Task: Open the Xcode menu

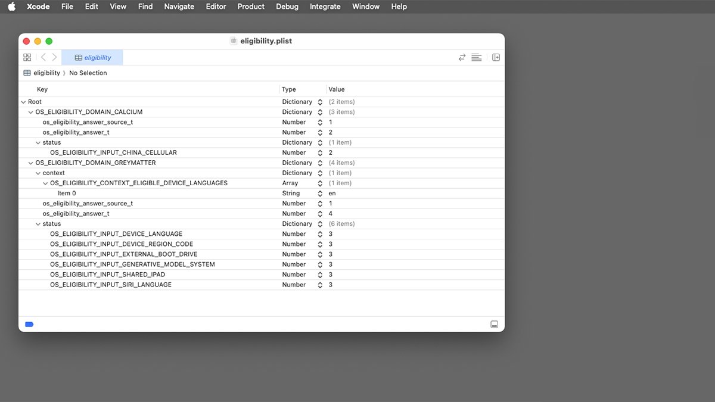Action: coord(39,7)
